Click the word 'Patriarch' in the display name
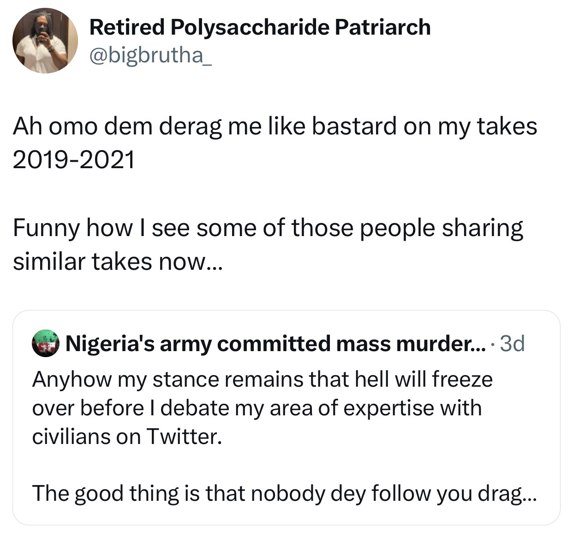Viewport: 573px width, 535px height. 382,27
